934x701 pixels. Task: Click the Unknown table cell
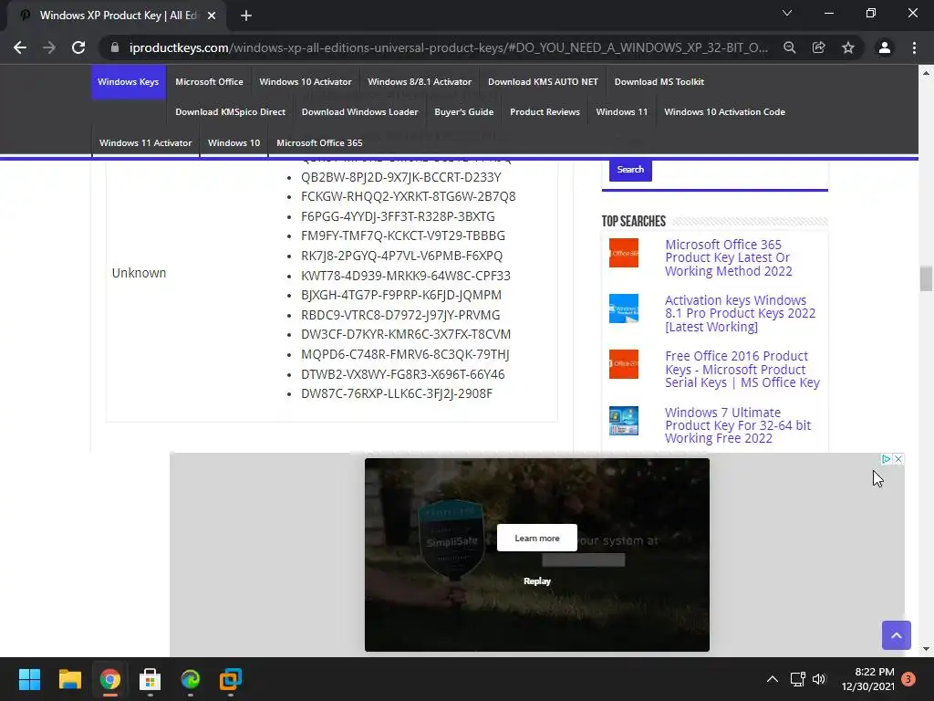tap(139, 273)
